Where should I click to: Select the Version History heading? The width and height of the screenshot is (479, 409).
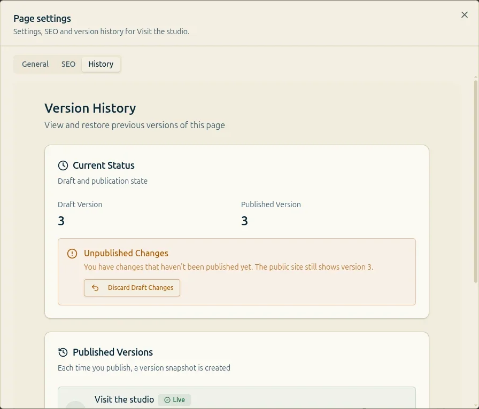click(x=90, y=108)
